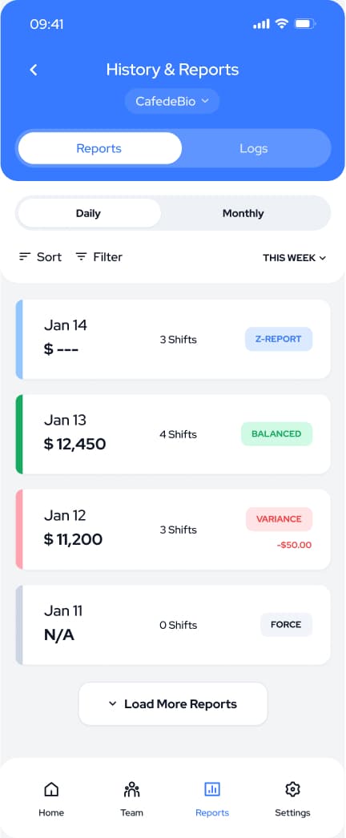The width and height of the screenshot is (346, 838).
Task: Switch the view to Daily
Action: tap(89, 213)
